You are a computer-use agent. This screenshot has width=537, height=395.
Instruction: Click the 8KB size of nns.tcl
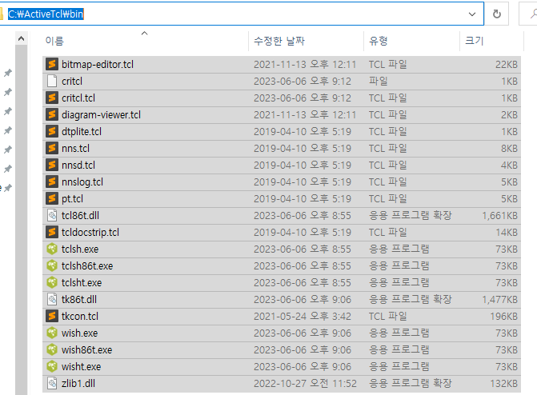tap(509, 148)
